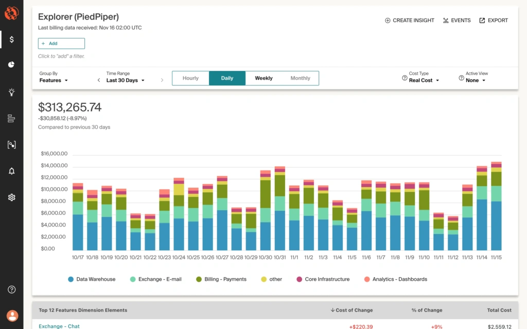Sort table by % of Change column
527x329 pixels.
pos(427,310)
